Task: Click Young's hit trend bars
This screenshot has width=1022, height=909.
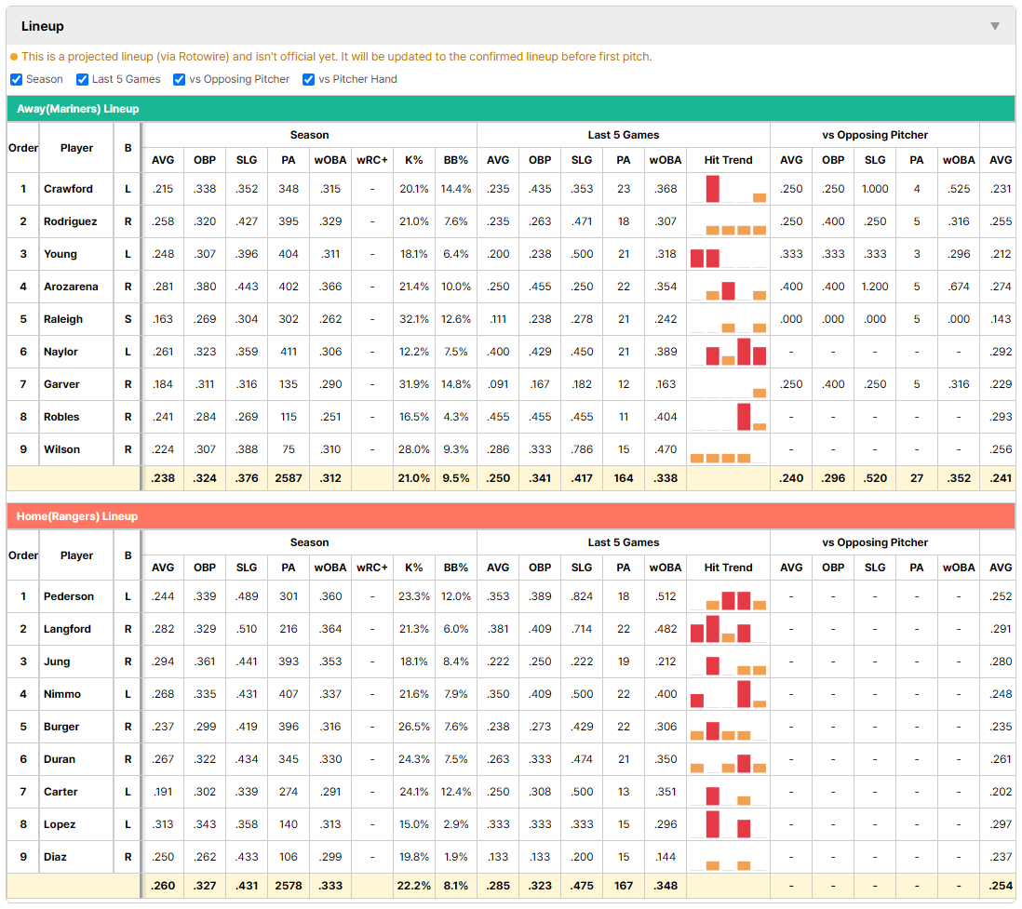Action: [728, 254]
